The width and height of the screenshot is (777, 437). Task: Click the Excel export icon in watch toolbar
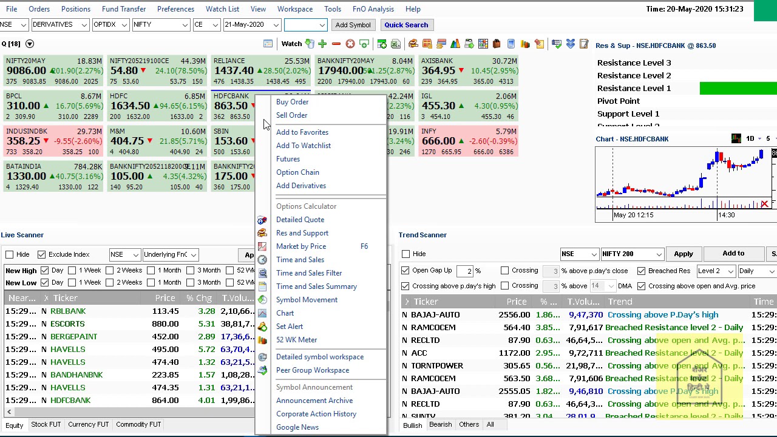(x=395, y=44)
